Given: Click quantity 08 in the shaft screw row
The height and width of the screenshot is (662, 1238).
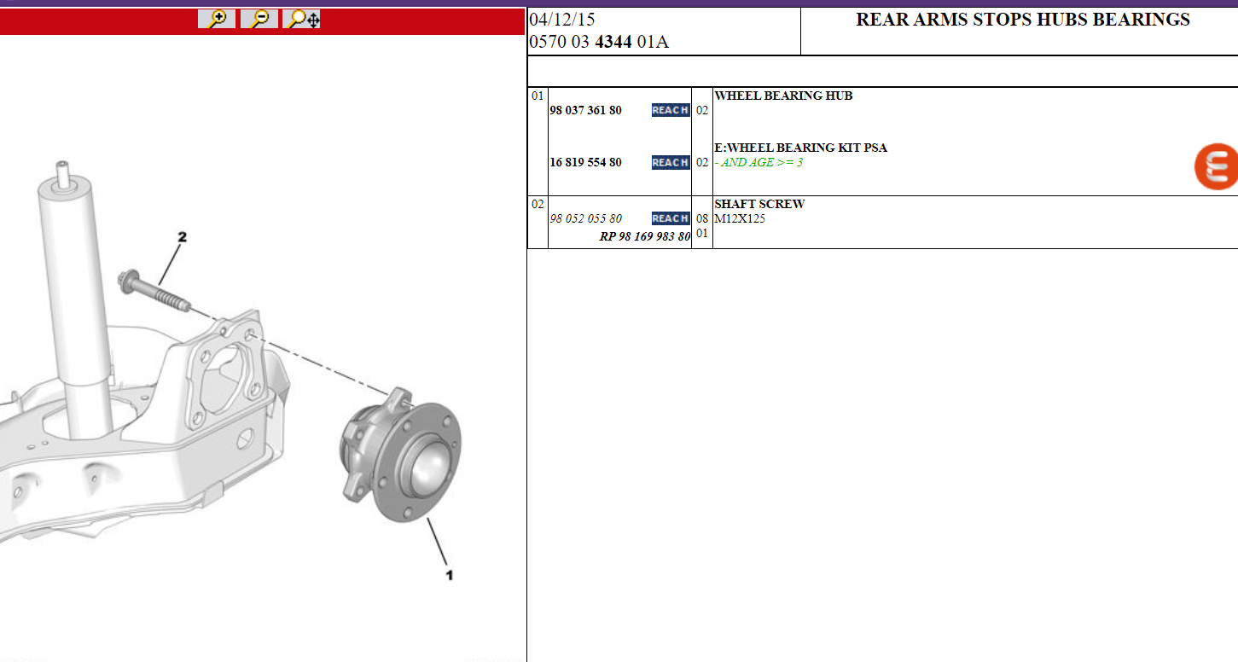Looking at the screenshot, I should click(701, 218).
